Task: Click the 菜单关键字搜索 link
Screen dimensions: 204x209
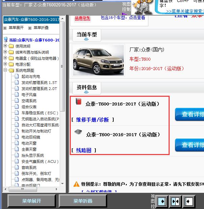Action: tap(185, 11)
